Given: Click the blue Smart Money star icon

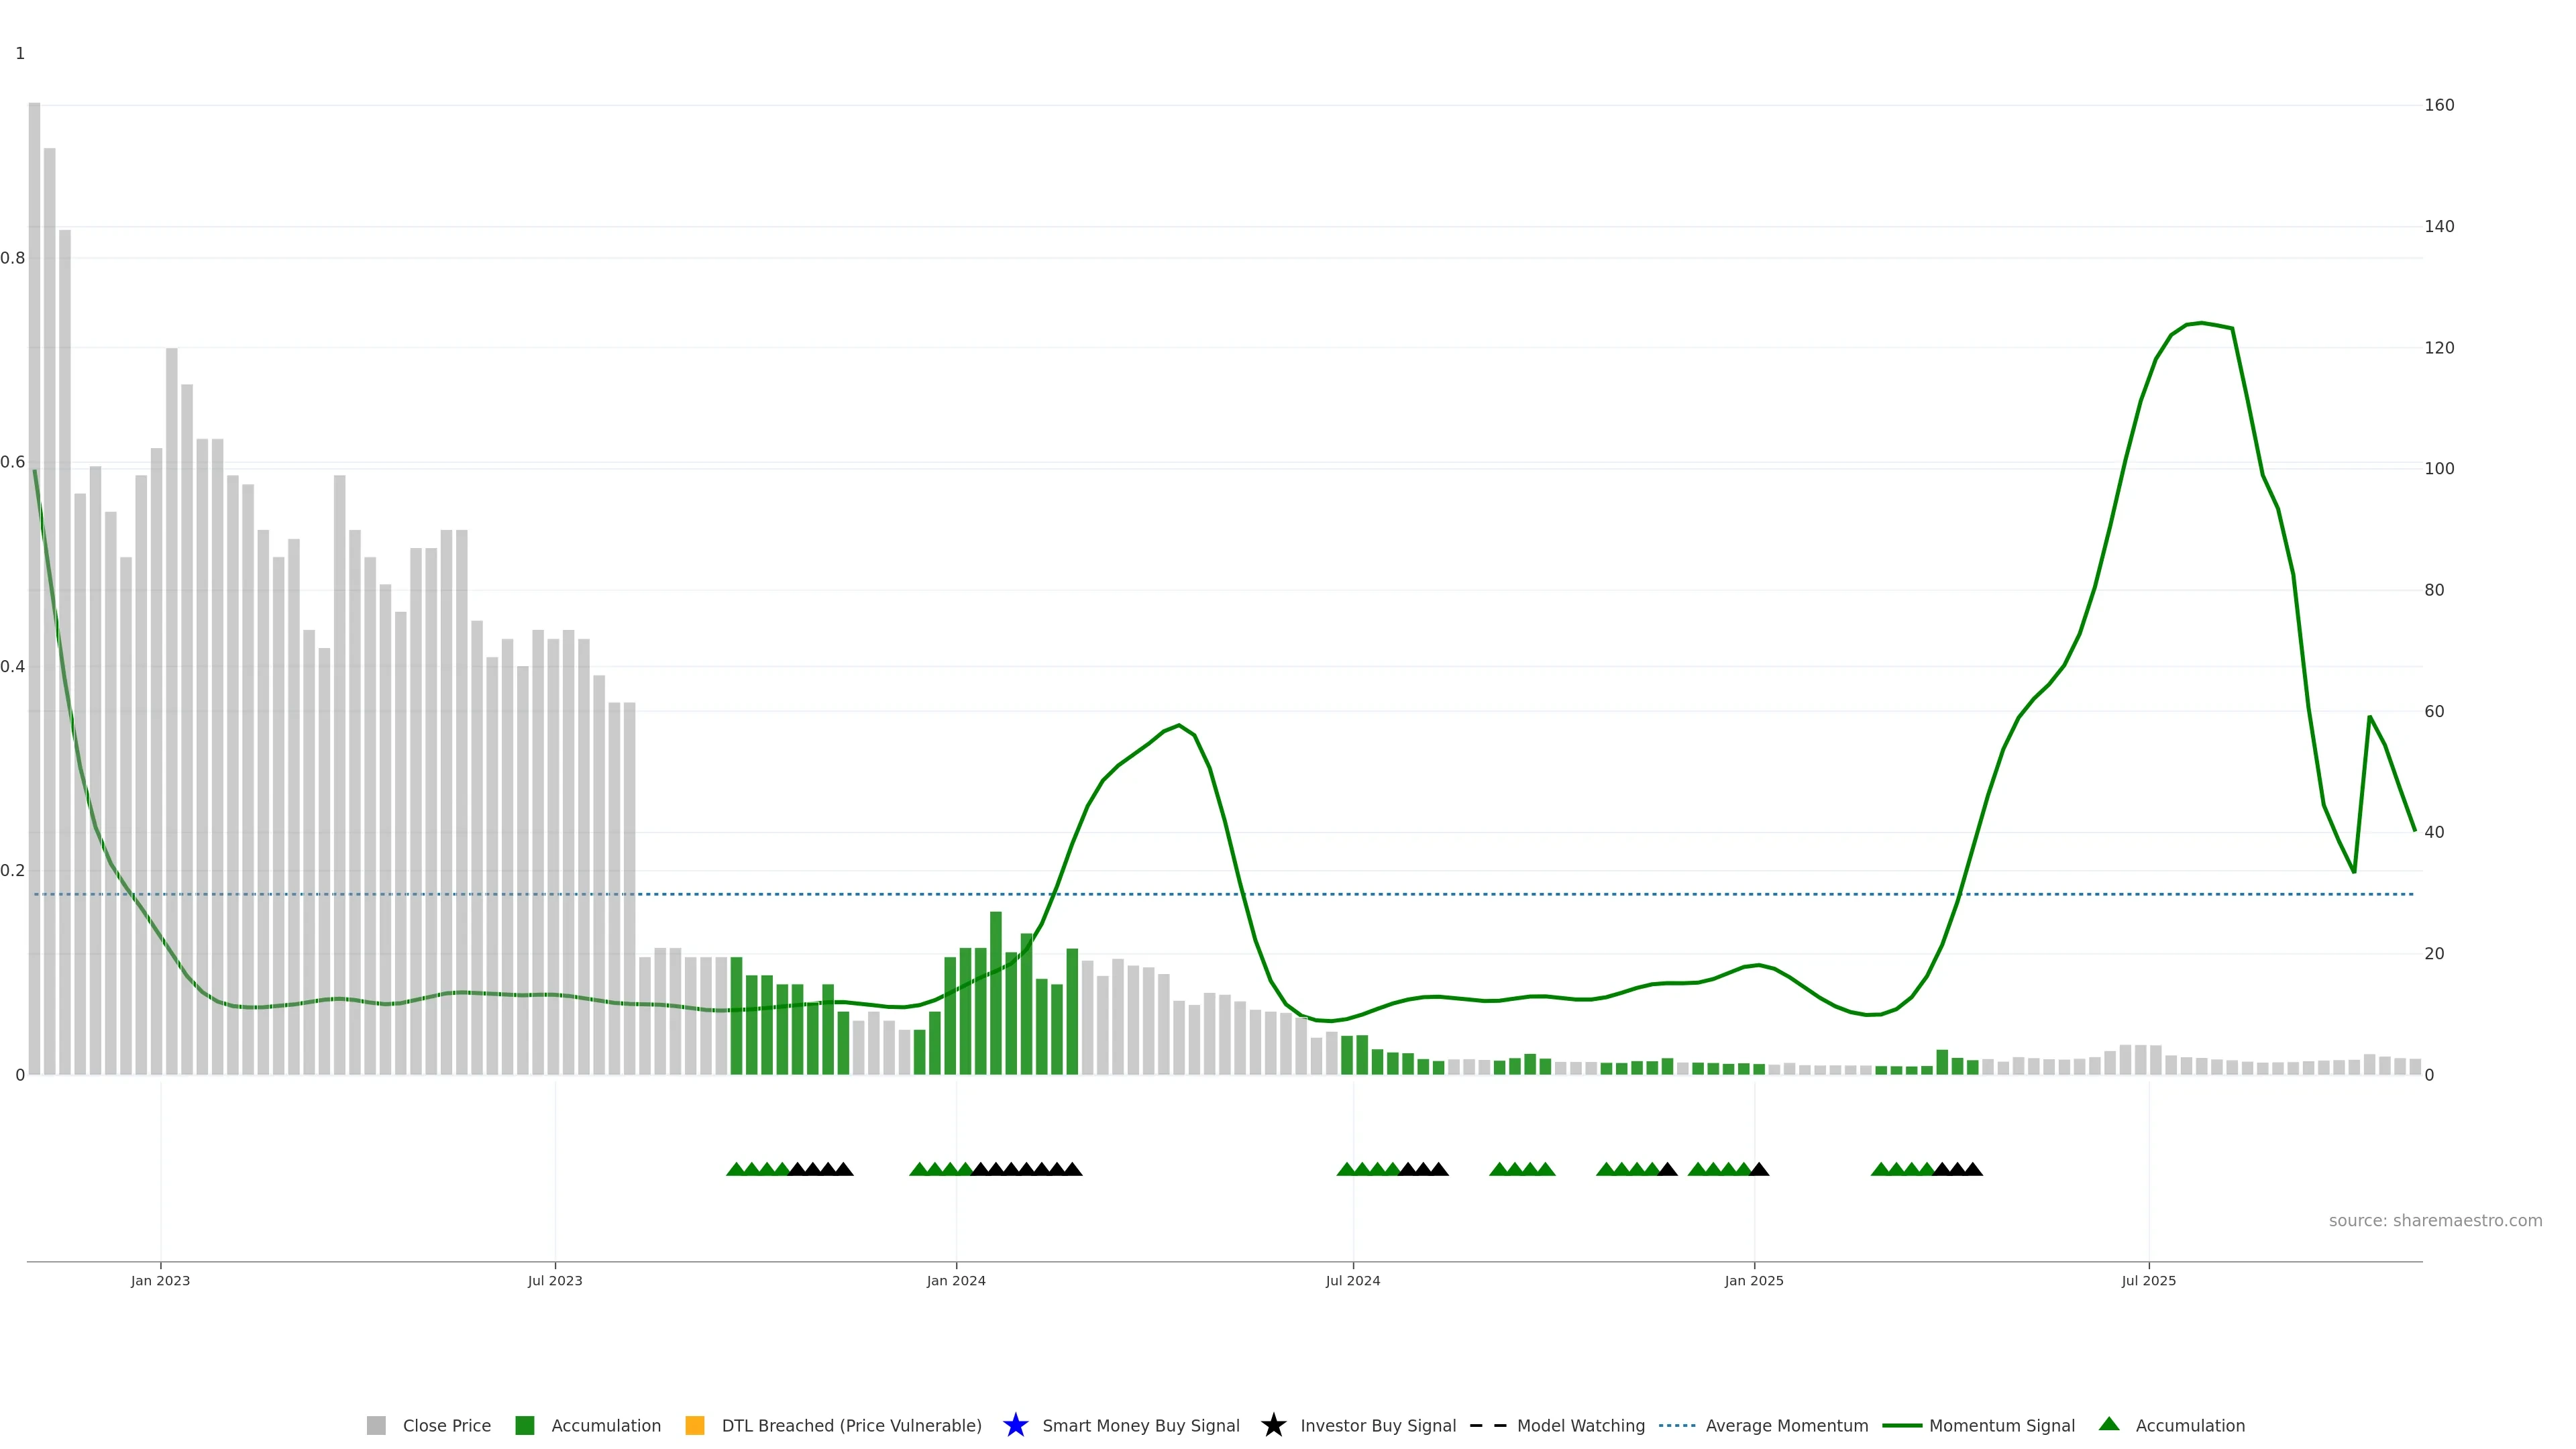Looking at the screenshot, I should point(1015,1425).
